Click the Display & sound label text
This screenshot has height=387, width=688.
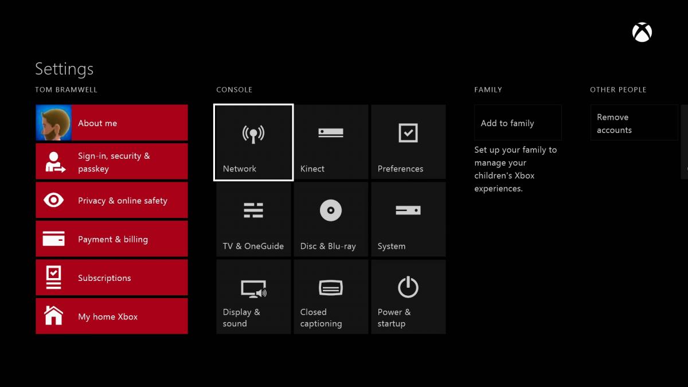tap(241, 318)
